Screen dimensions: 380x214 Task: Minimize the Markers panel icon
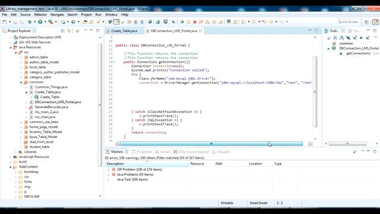[x=368, y=151]
